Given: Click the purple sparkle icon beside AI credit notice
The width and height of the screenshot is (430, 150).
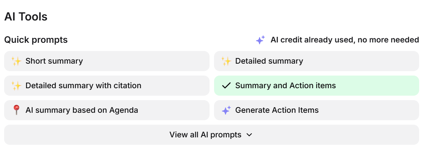Looking at the screenshot, I should tap(260, 40).
